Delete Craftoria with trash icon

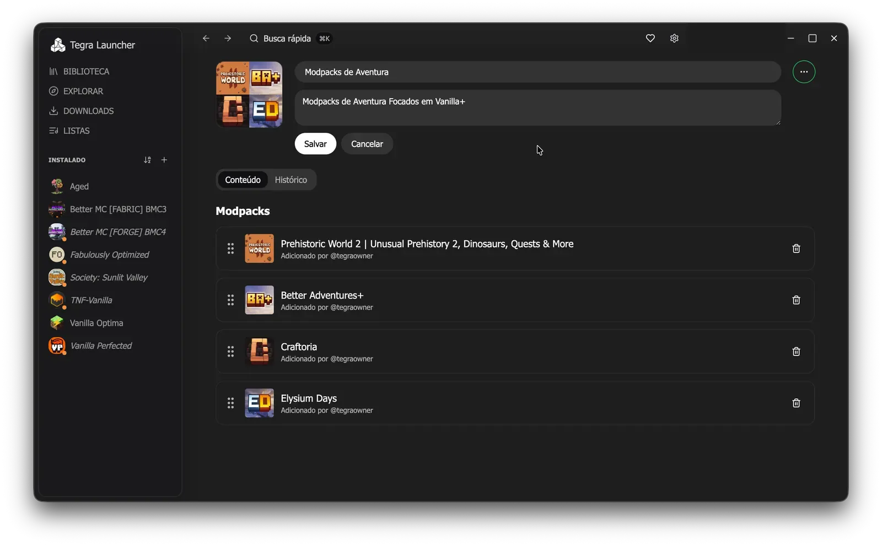tap(796, 352)
